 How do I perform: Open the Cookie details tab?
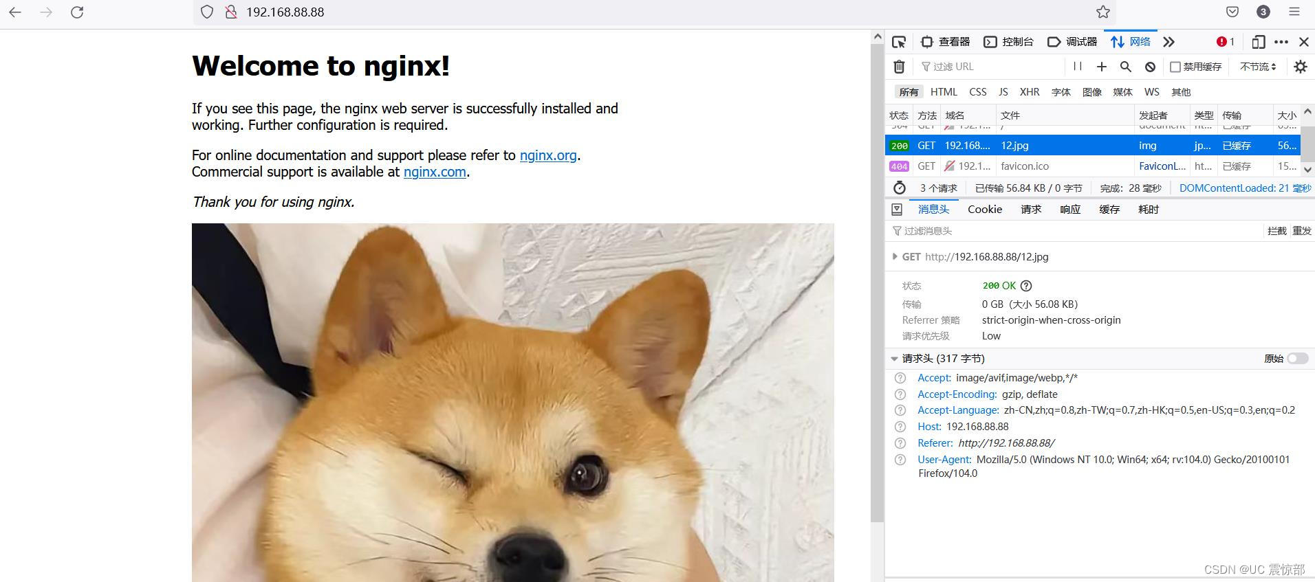point(985,209)
